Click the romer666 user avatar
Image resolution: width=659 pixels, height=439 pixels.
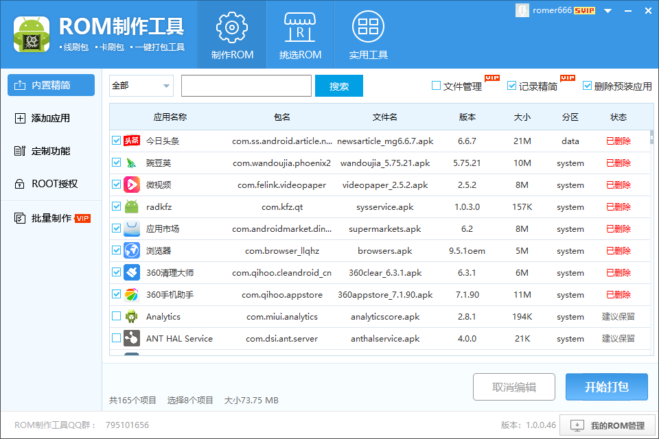click(x=523, y=10)
